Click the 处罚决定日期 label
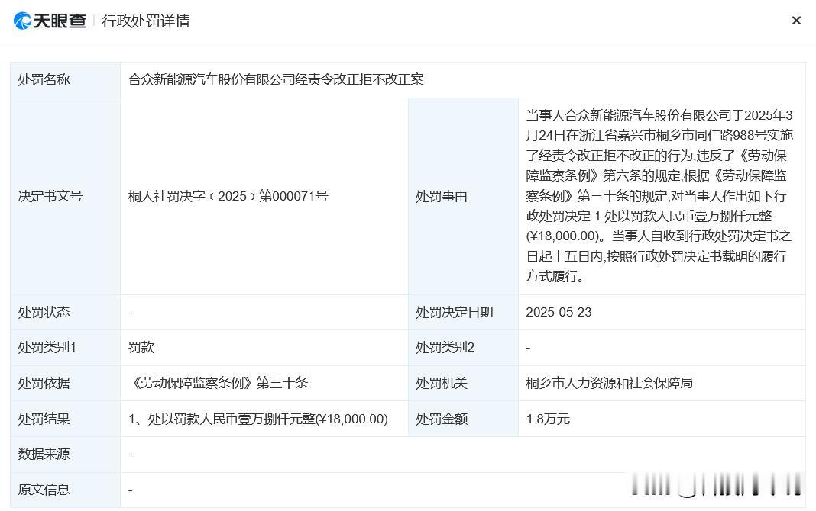816x511 pixels. pyautogui.click(x=454, y=312)
